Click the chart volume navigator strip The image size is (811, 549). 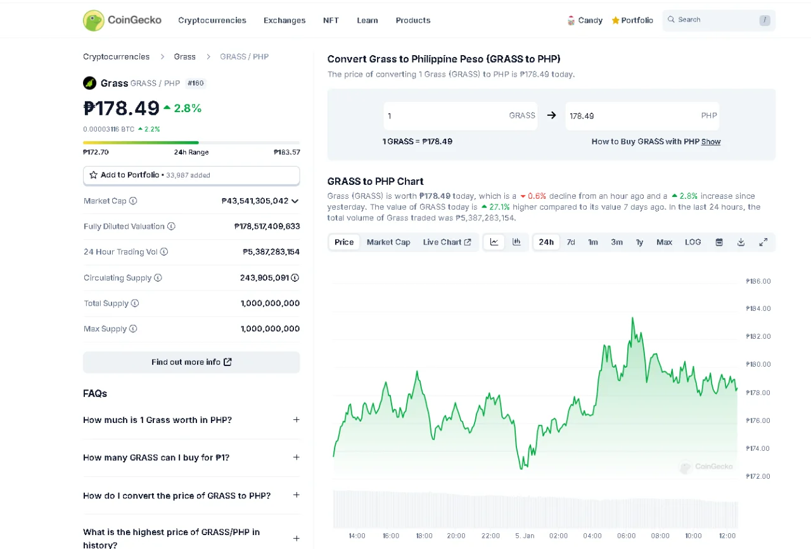tap(535, 508)
